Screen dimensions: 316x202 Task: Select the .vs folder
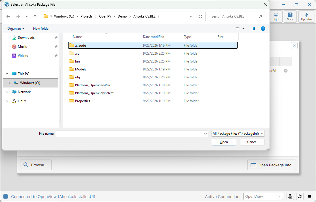click(x=153, y=53)
